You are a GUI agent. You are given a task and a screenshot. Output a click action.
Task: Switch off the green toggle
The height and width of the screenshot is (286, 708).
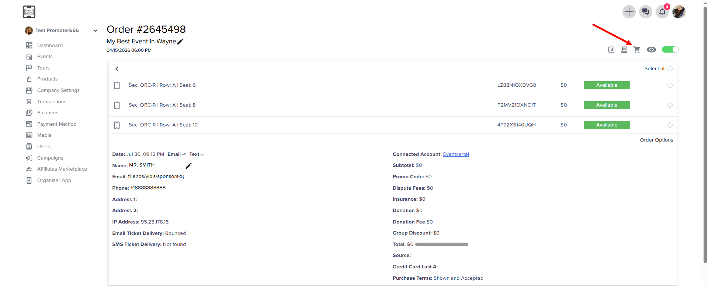pos(670,50)
